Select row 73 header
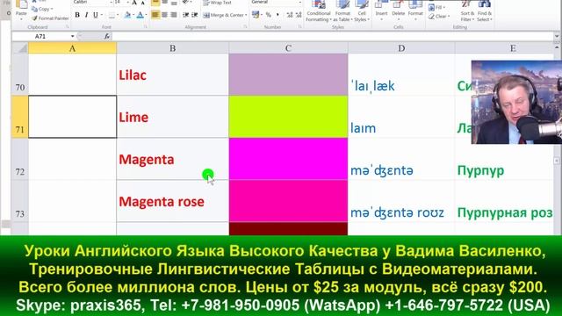Viewport: 562px width, 316px height. (x=20, y=201)
